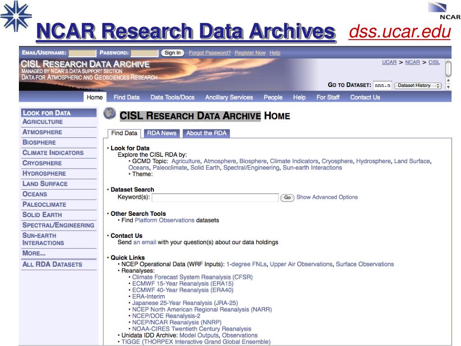461x346 pixels.
Task: Click the Email/Username input field
Action: [x=82, y=53]
